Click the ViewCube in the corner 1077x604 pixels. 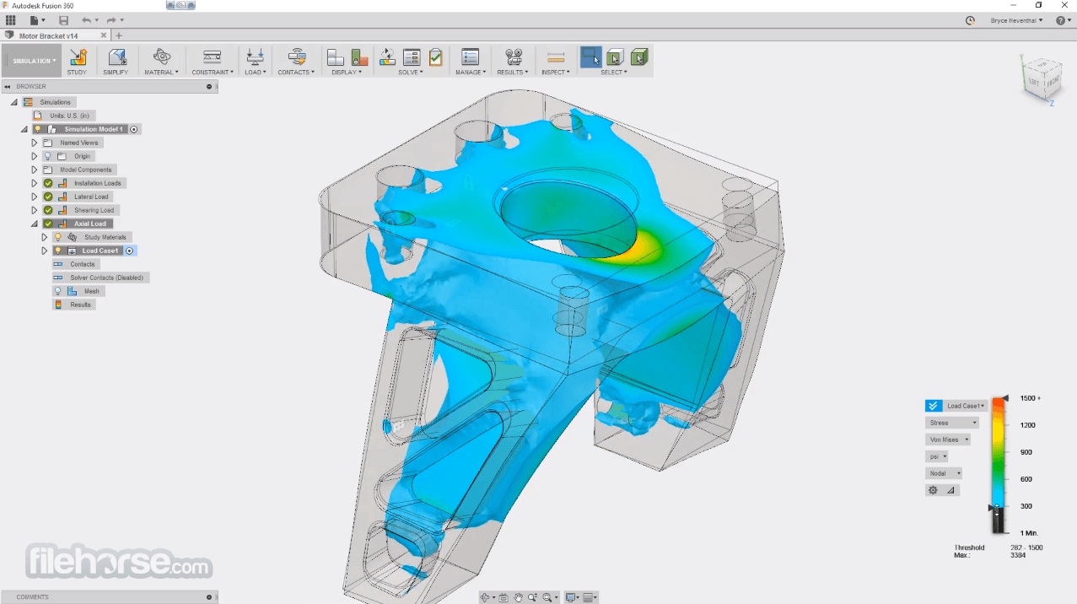click(x=1040, y=78)
